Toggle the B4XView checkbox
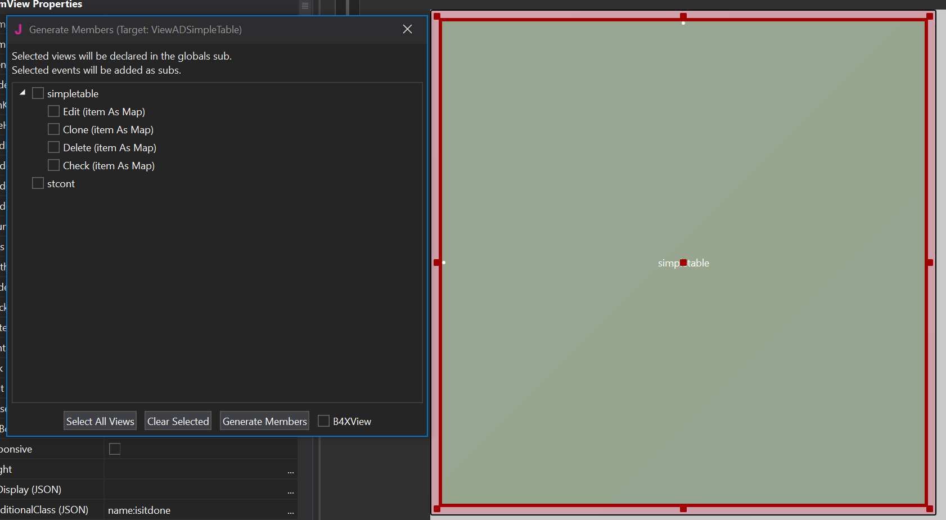 point(324,421)
